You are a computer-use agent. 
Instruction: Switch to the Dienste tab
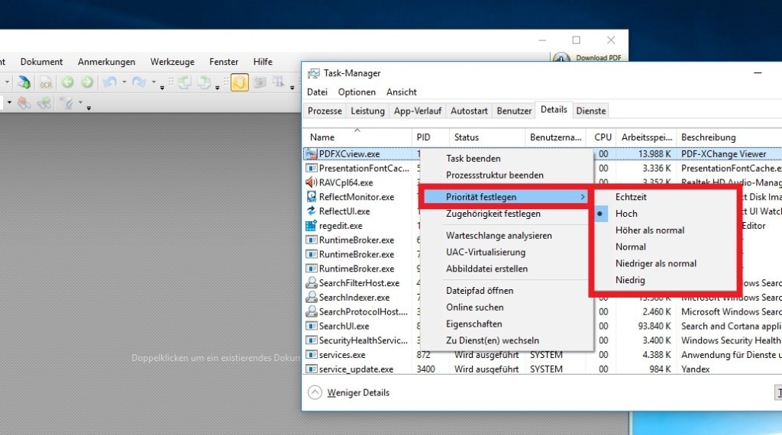point(591,111)
